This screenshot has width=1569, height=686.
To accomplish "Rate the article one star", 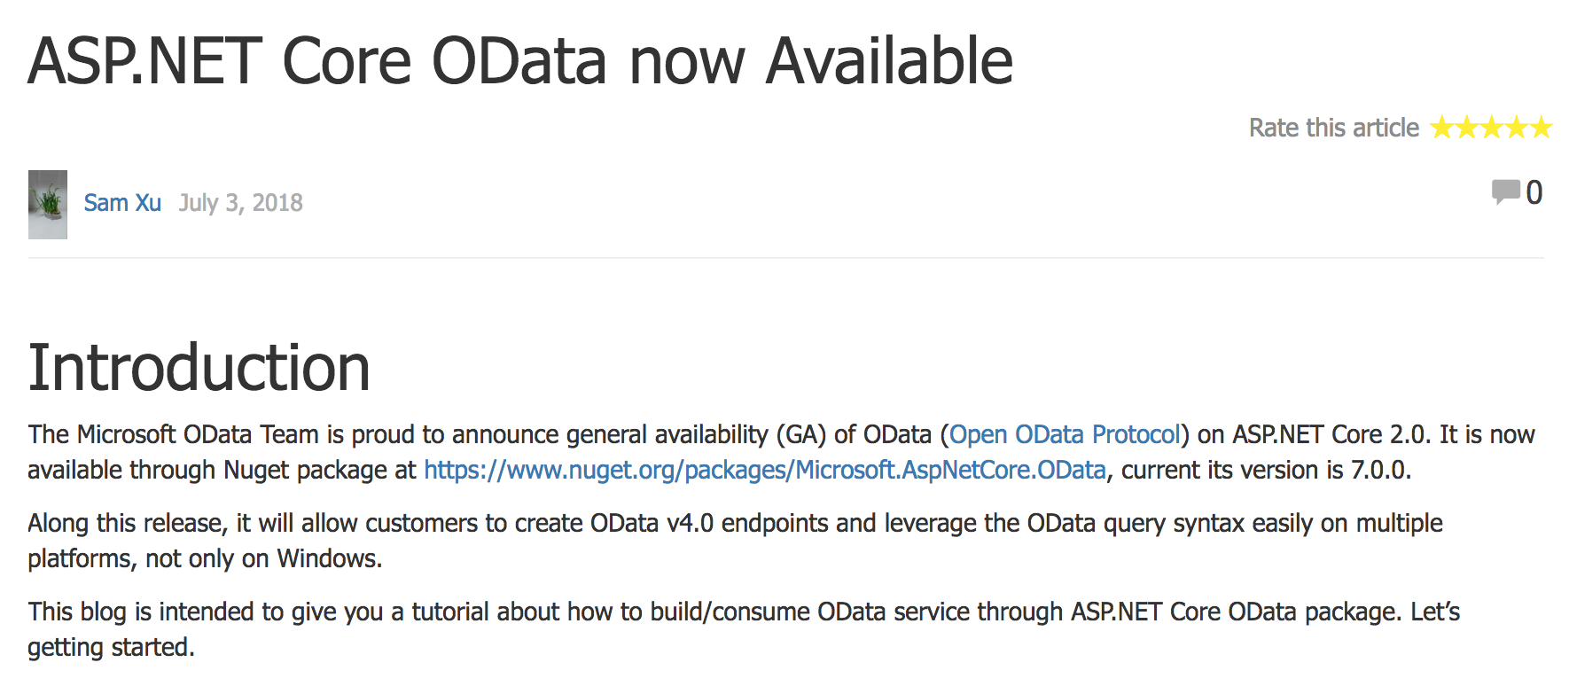I will pos(1442,128).
